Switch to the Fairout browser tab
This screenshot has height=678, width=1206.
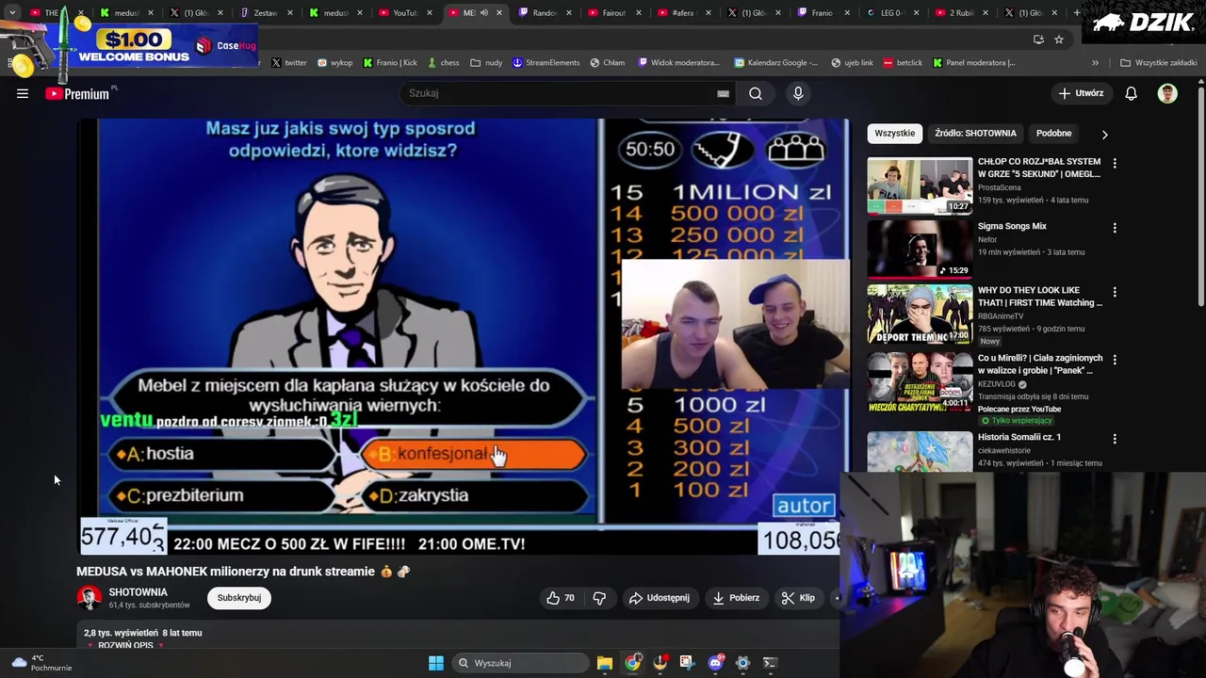(x=612, y=13)
